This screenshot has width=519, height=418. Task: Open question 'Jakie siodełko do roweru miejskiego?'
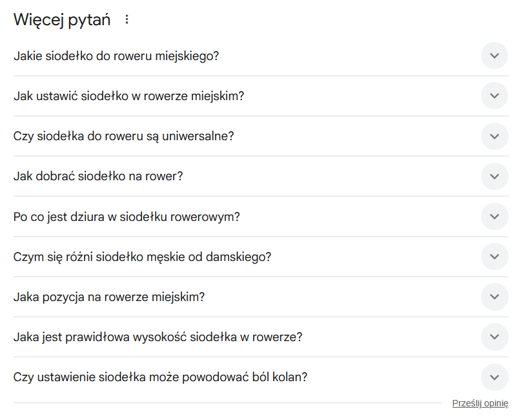[118, 56]
